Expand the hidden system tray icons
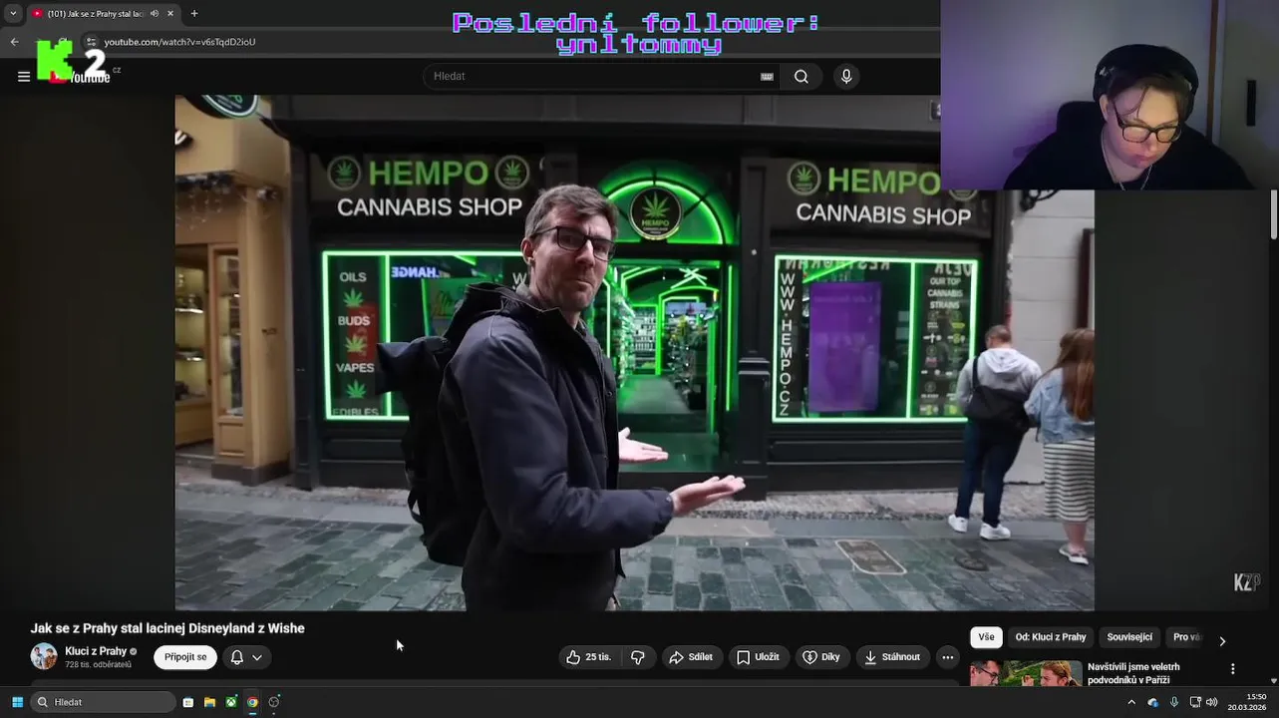Image resolution: width=1279 pixels, height=718 pixels. tap(1131, 702)
